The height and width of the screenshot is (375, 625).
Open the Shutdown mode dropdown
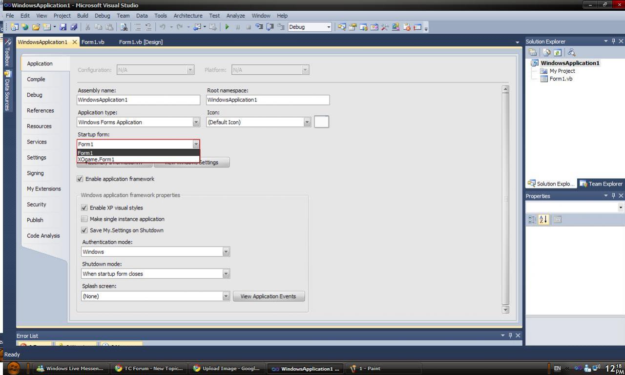click(x=226, y=274)
